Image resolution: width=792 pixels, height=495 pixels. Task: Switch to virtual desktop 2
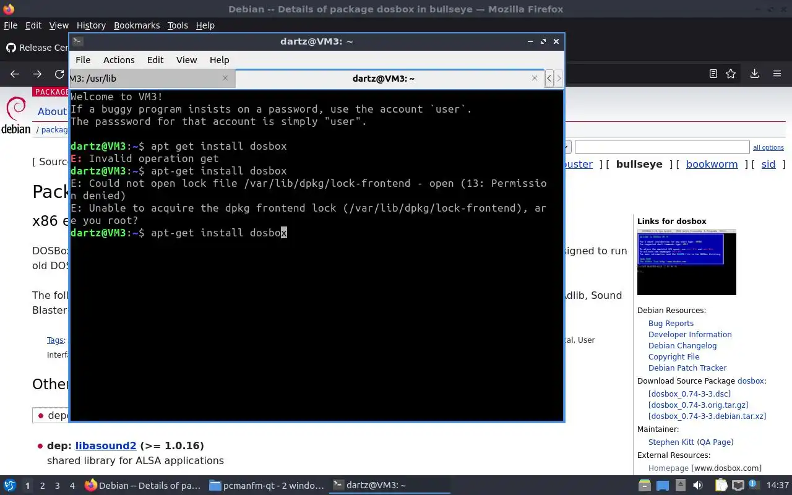(42, 486)
